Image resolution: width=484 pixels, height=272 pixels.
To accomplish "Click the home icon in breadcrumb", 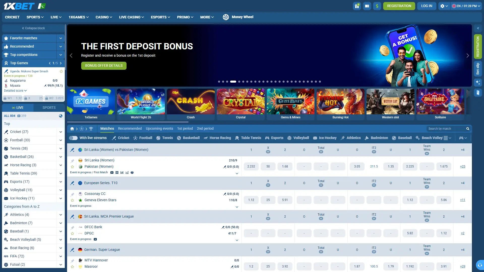I will pos(72,129).
